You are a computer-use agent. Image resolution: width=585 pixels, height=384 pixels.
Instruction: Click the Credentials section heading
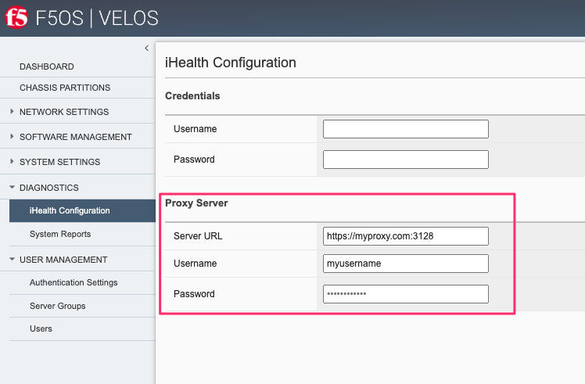pos(192,96)
